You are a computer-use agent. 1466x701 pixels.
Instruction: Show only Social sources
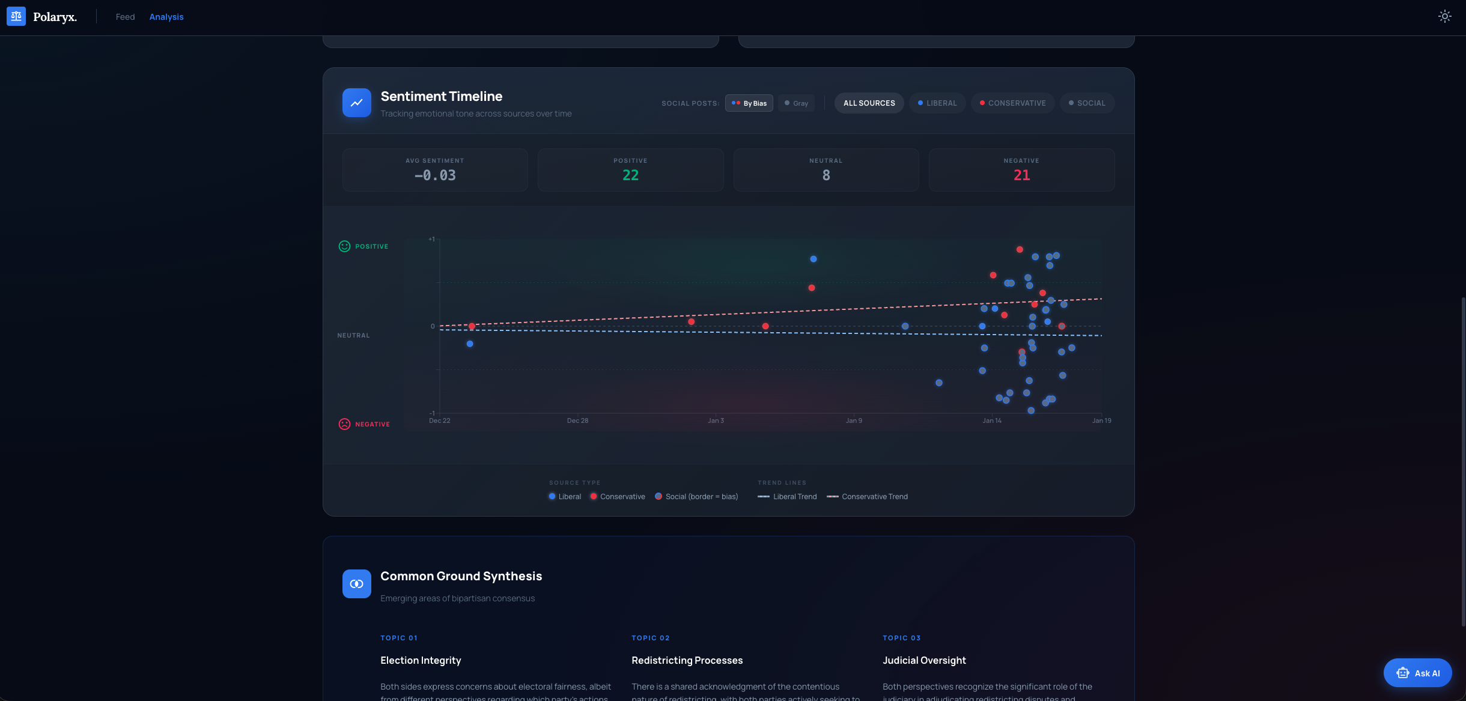click(1087, 103)
